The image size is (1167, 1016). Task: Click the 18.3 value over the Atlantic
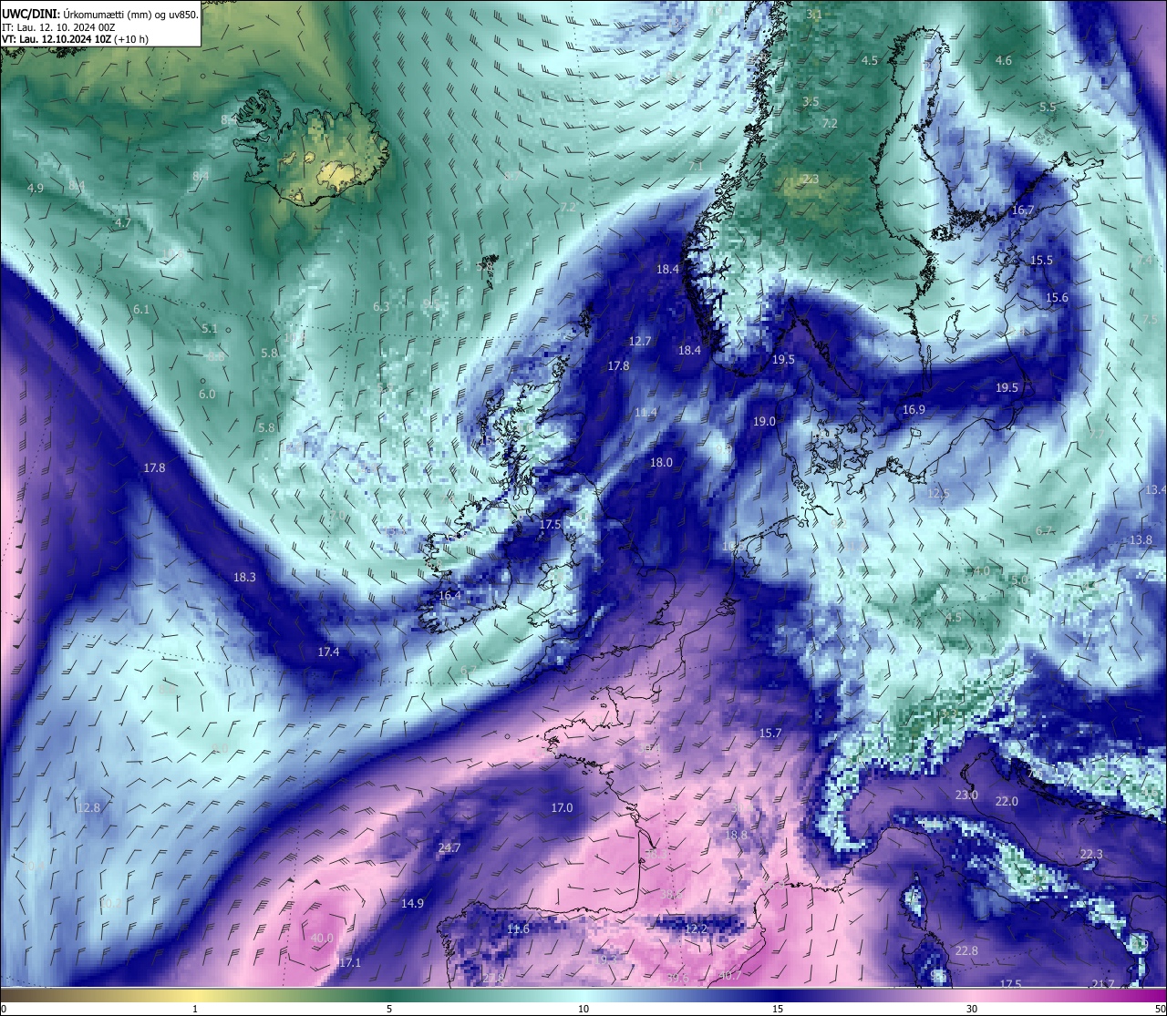coord(244,577)
